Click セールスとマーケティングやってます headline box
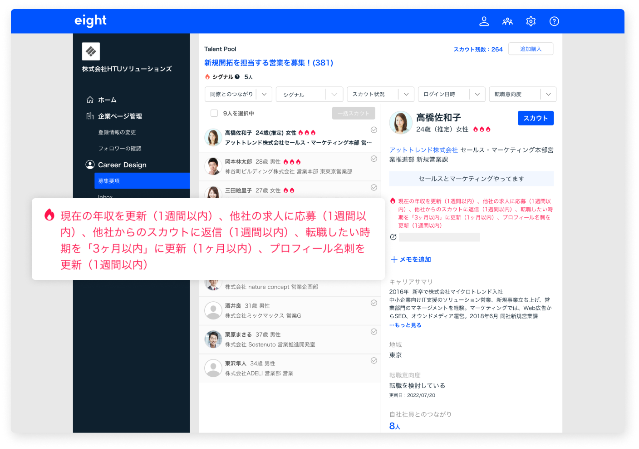The height and width of the screenshot is (449, 639). pos(472,179)
